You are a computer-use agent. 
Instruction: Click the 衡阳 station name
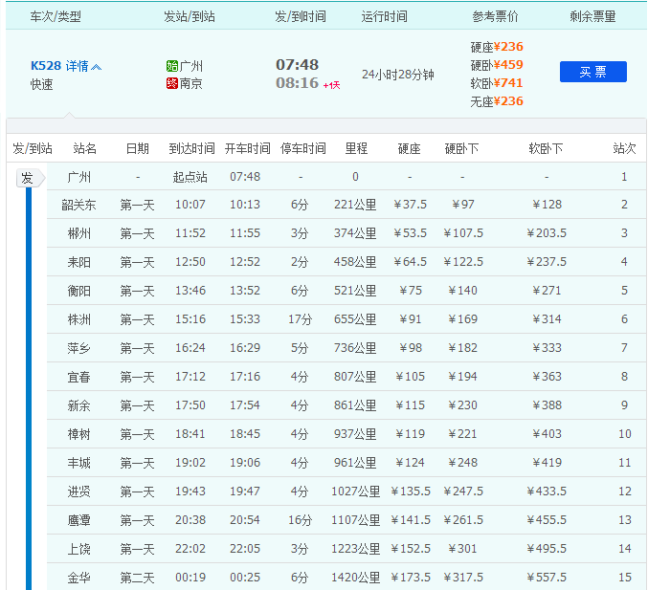tap(78, 291)
